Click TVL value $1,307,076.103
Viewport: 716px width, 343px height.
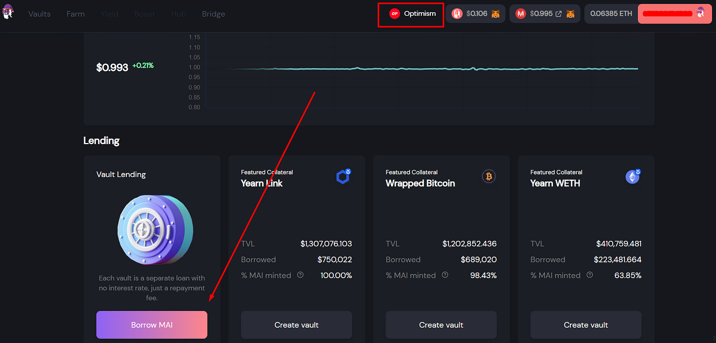[326, 244]
